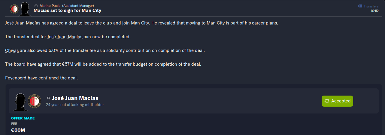The height and width of the screenshot is (135, 385).
Task: Click the Feyenoord club badge in header
Action: pyautogui.click(x=14, y=9)
